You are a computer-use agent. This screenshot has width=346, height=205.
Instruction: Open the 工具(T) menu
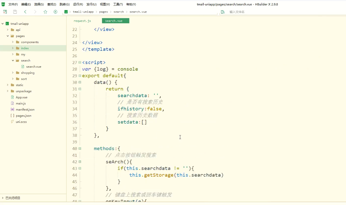coord(118,5)
